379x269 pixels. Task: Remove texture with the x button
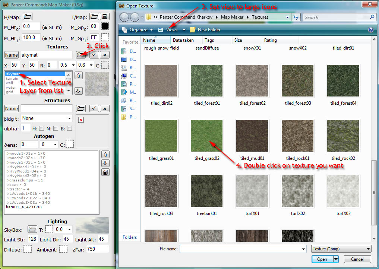[105, 55]
